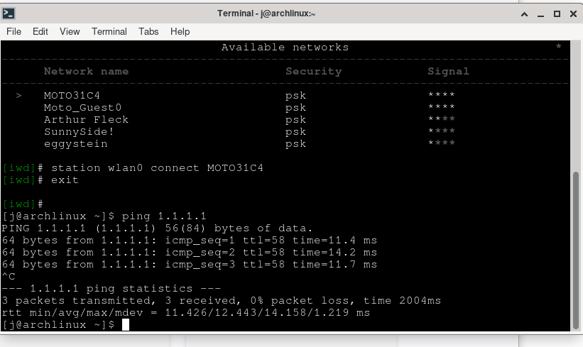The image size is (583, 347).
Task: Click the station wlan0 connect command text
Action: click(157, 168)
